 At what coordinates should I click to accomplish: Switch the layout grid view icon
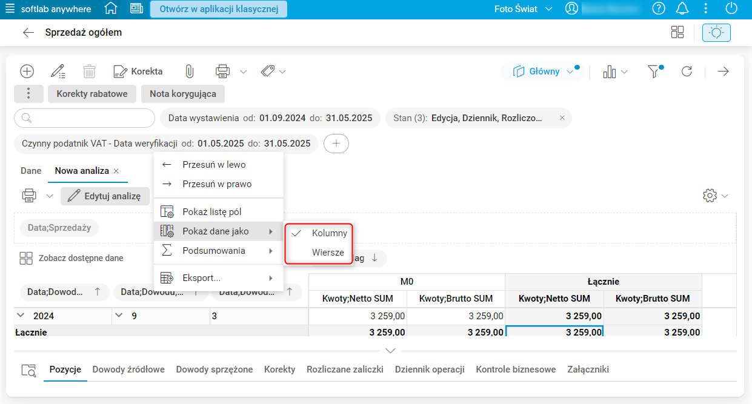(x=677, y=33)
